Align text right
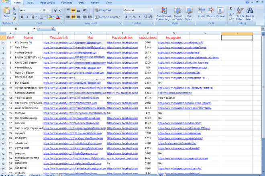265x176 pixels. click(78, 17)
